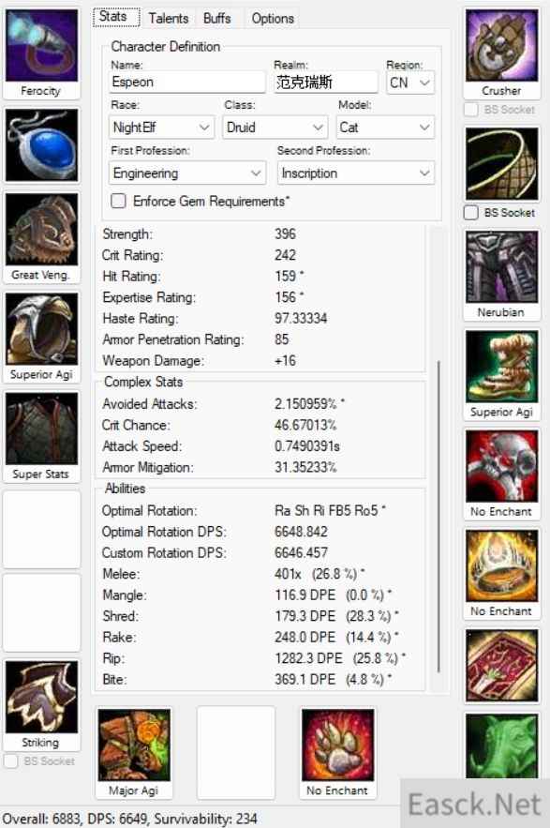Image resolution: width=550 pixels, height=828 pixels.
Task: Switch to the Options tab
Action: pyautogui.click(x=273, y=19)
